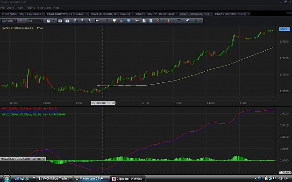The height and width of the screenshot is (182, 292).
Task: Open FXCM Micro Trading taskbar button
Action: (54, 179)
